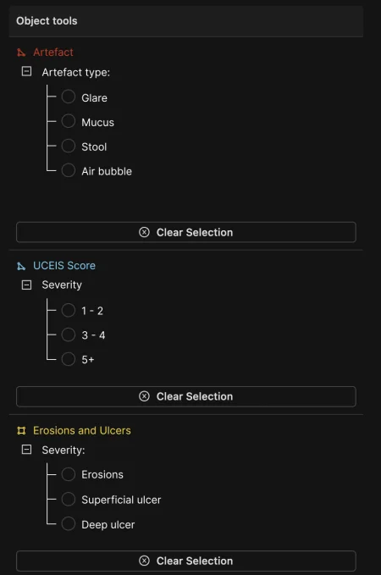This screenshot has width=381, height=575.
Task: Select the UCEIS Score polygon tool icon
Action: pos(21,266)
